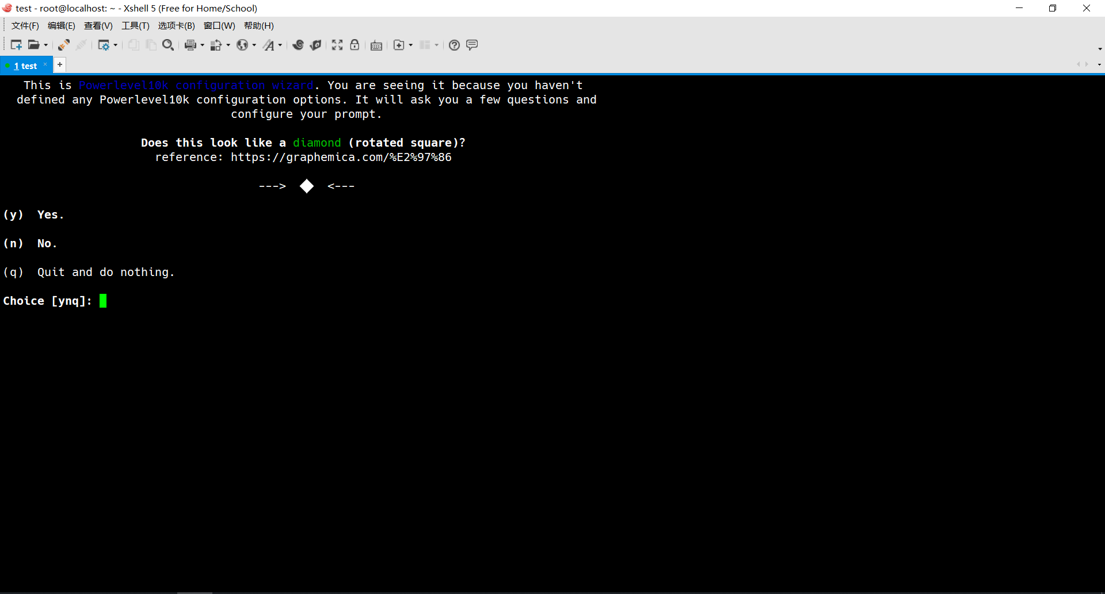Open the 文件(F) menu

tap(24, 25)
